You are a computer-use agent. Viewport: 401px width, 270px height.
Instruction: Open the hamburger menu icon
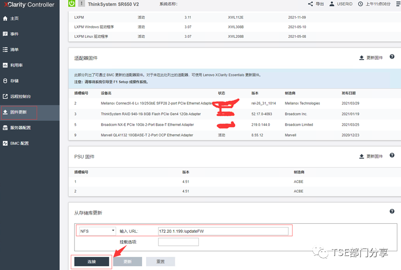click(398, 4)
